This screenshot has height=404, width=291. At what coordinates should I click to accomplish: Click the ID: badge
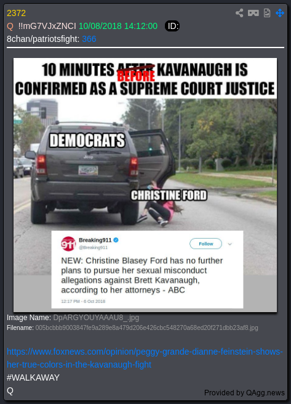point(172,26)
